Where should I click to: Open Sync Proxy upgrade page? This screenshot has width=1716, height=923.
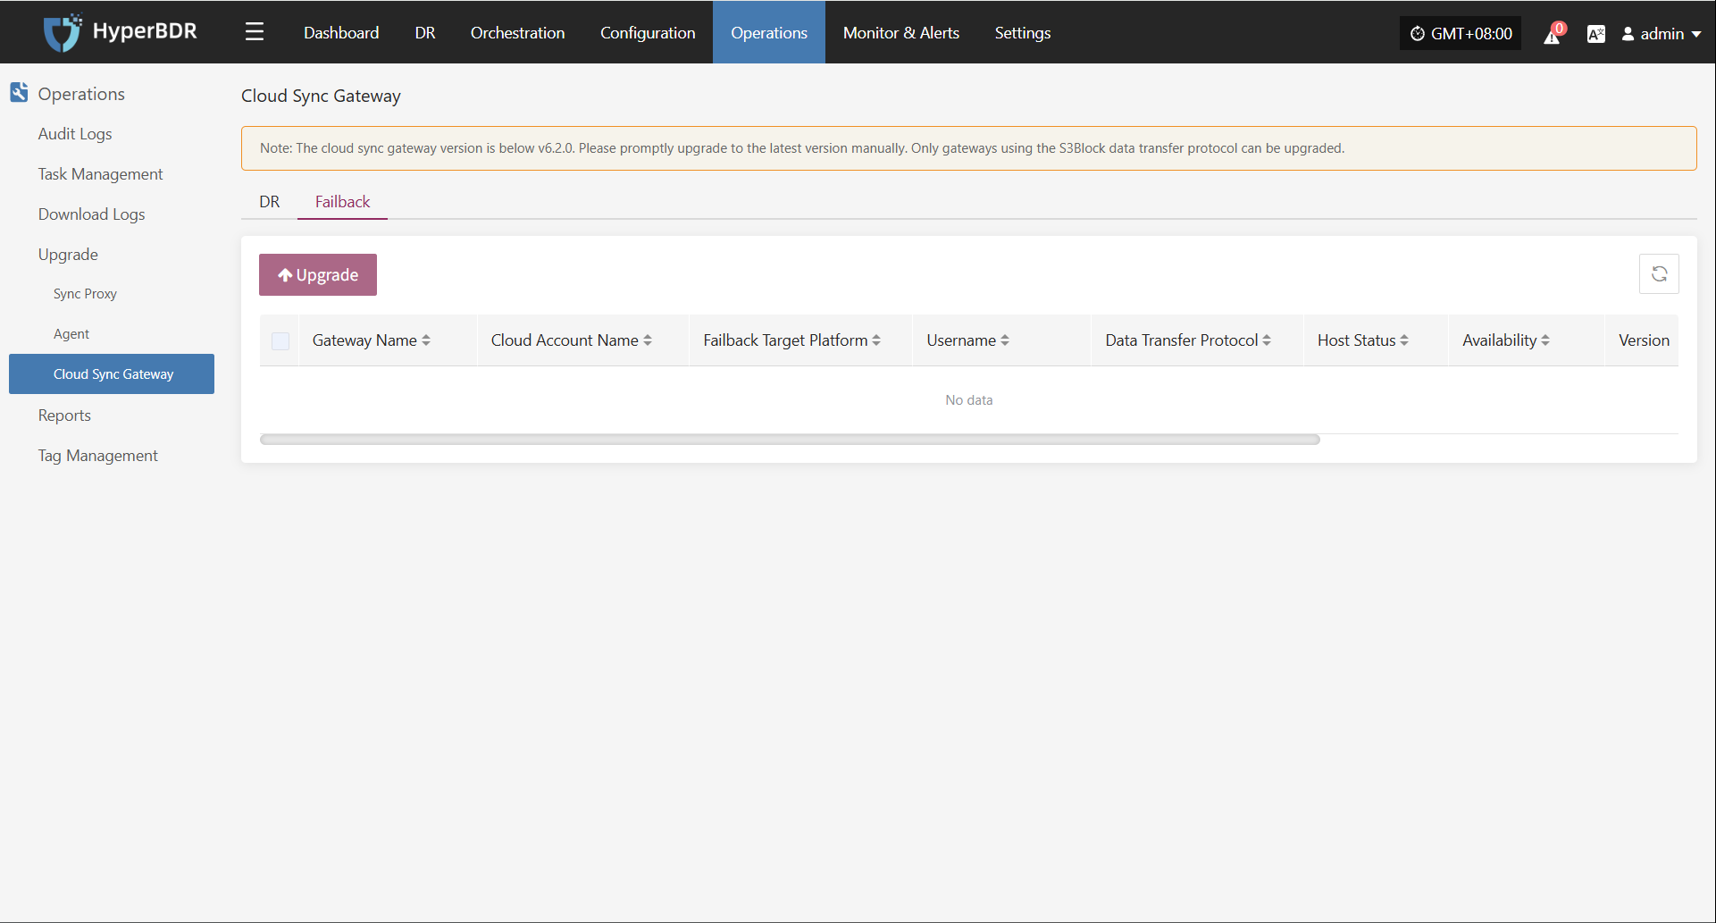tap(85, 293)
